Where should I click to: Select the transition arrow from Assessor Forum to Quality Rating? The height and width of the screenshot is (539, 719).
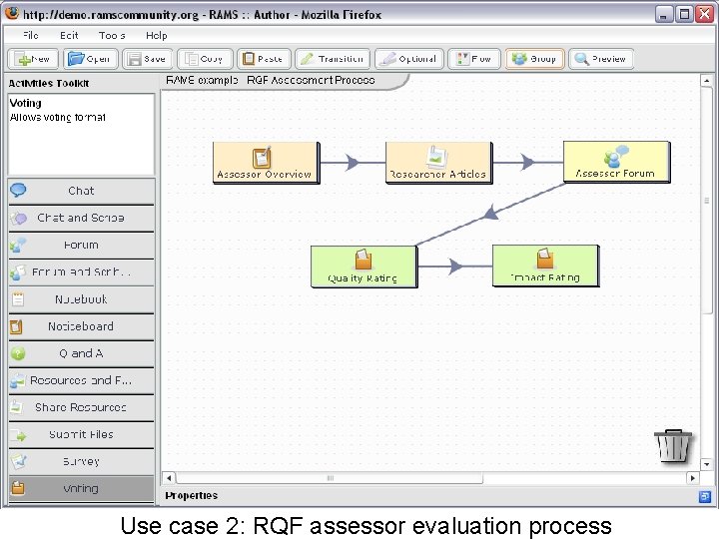pos(491,214)
